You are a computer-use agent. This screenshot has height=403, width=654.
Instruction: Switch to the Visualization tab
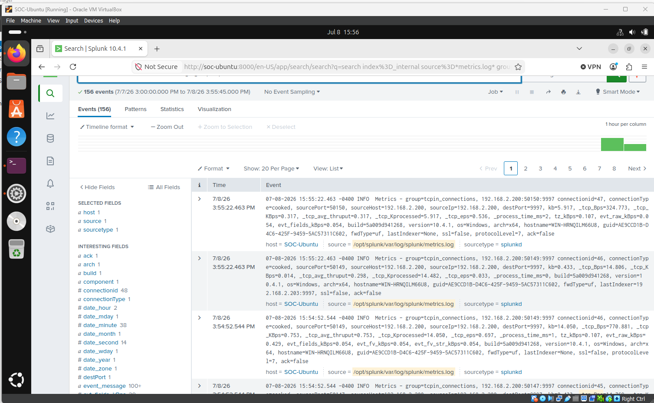(x=214, y=109)
